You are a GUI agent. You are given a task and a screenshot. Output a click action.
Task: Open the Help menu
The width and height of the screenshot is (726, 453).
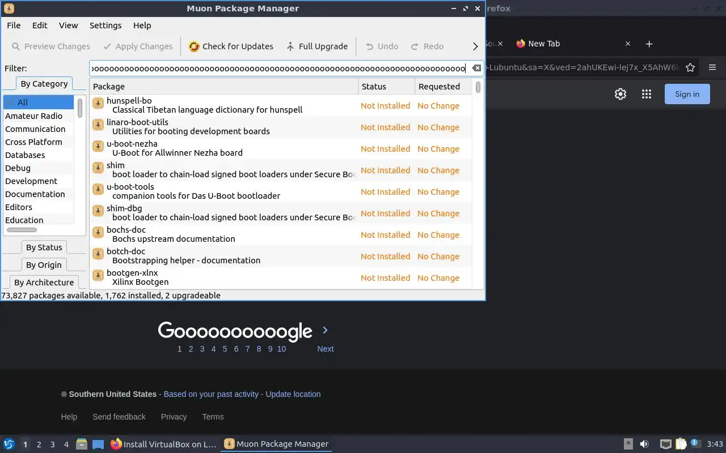pyautogui.click(x=142, y=25)
